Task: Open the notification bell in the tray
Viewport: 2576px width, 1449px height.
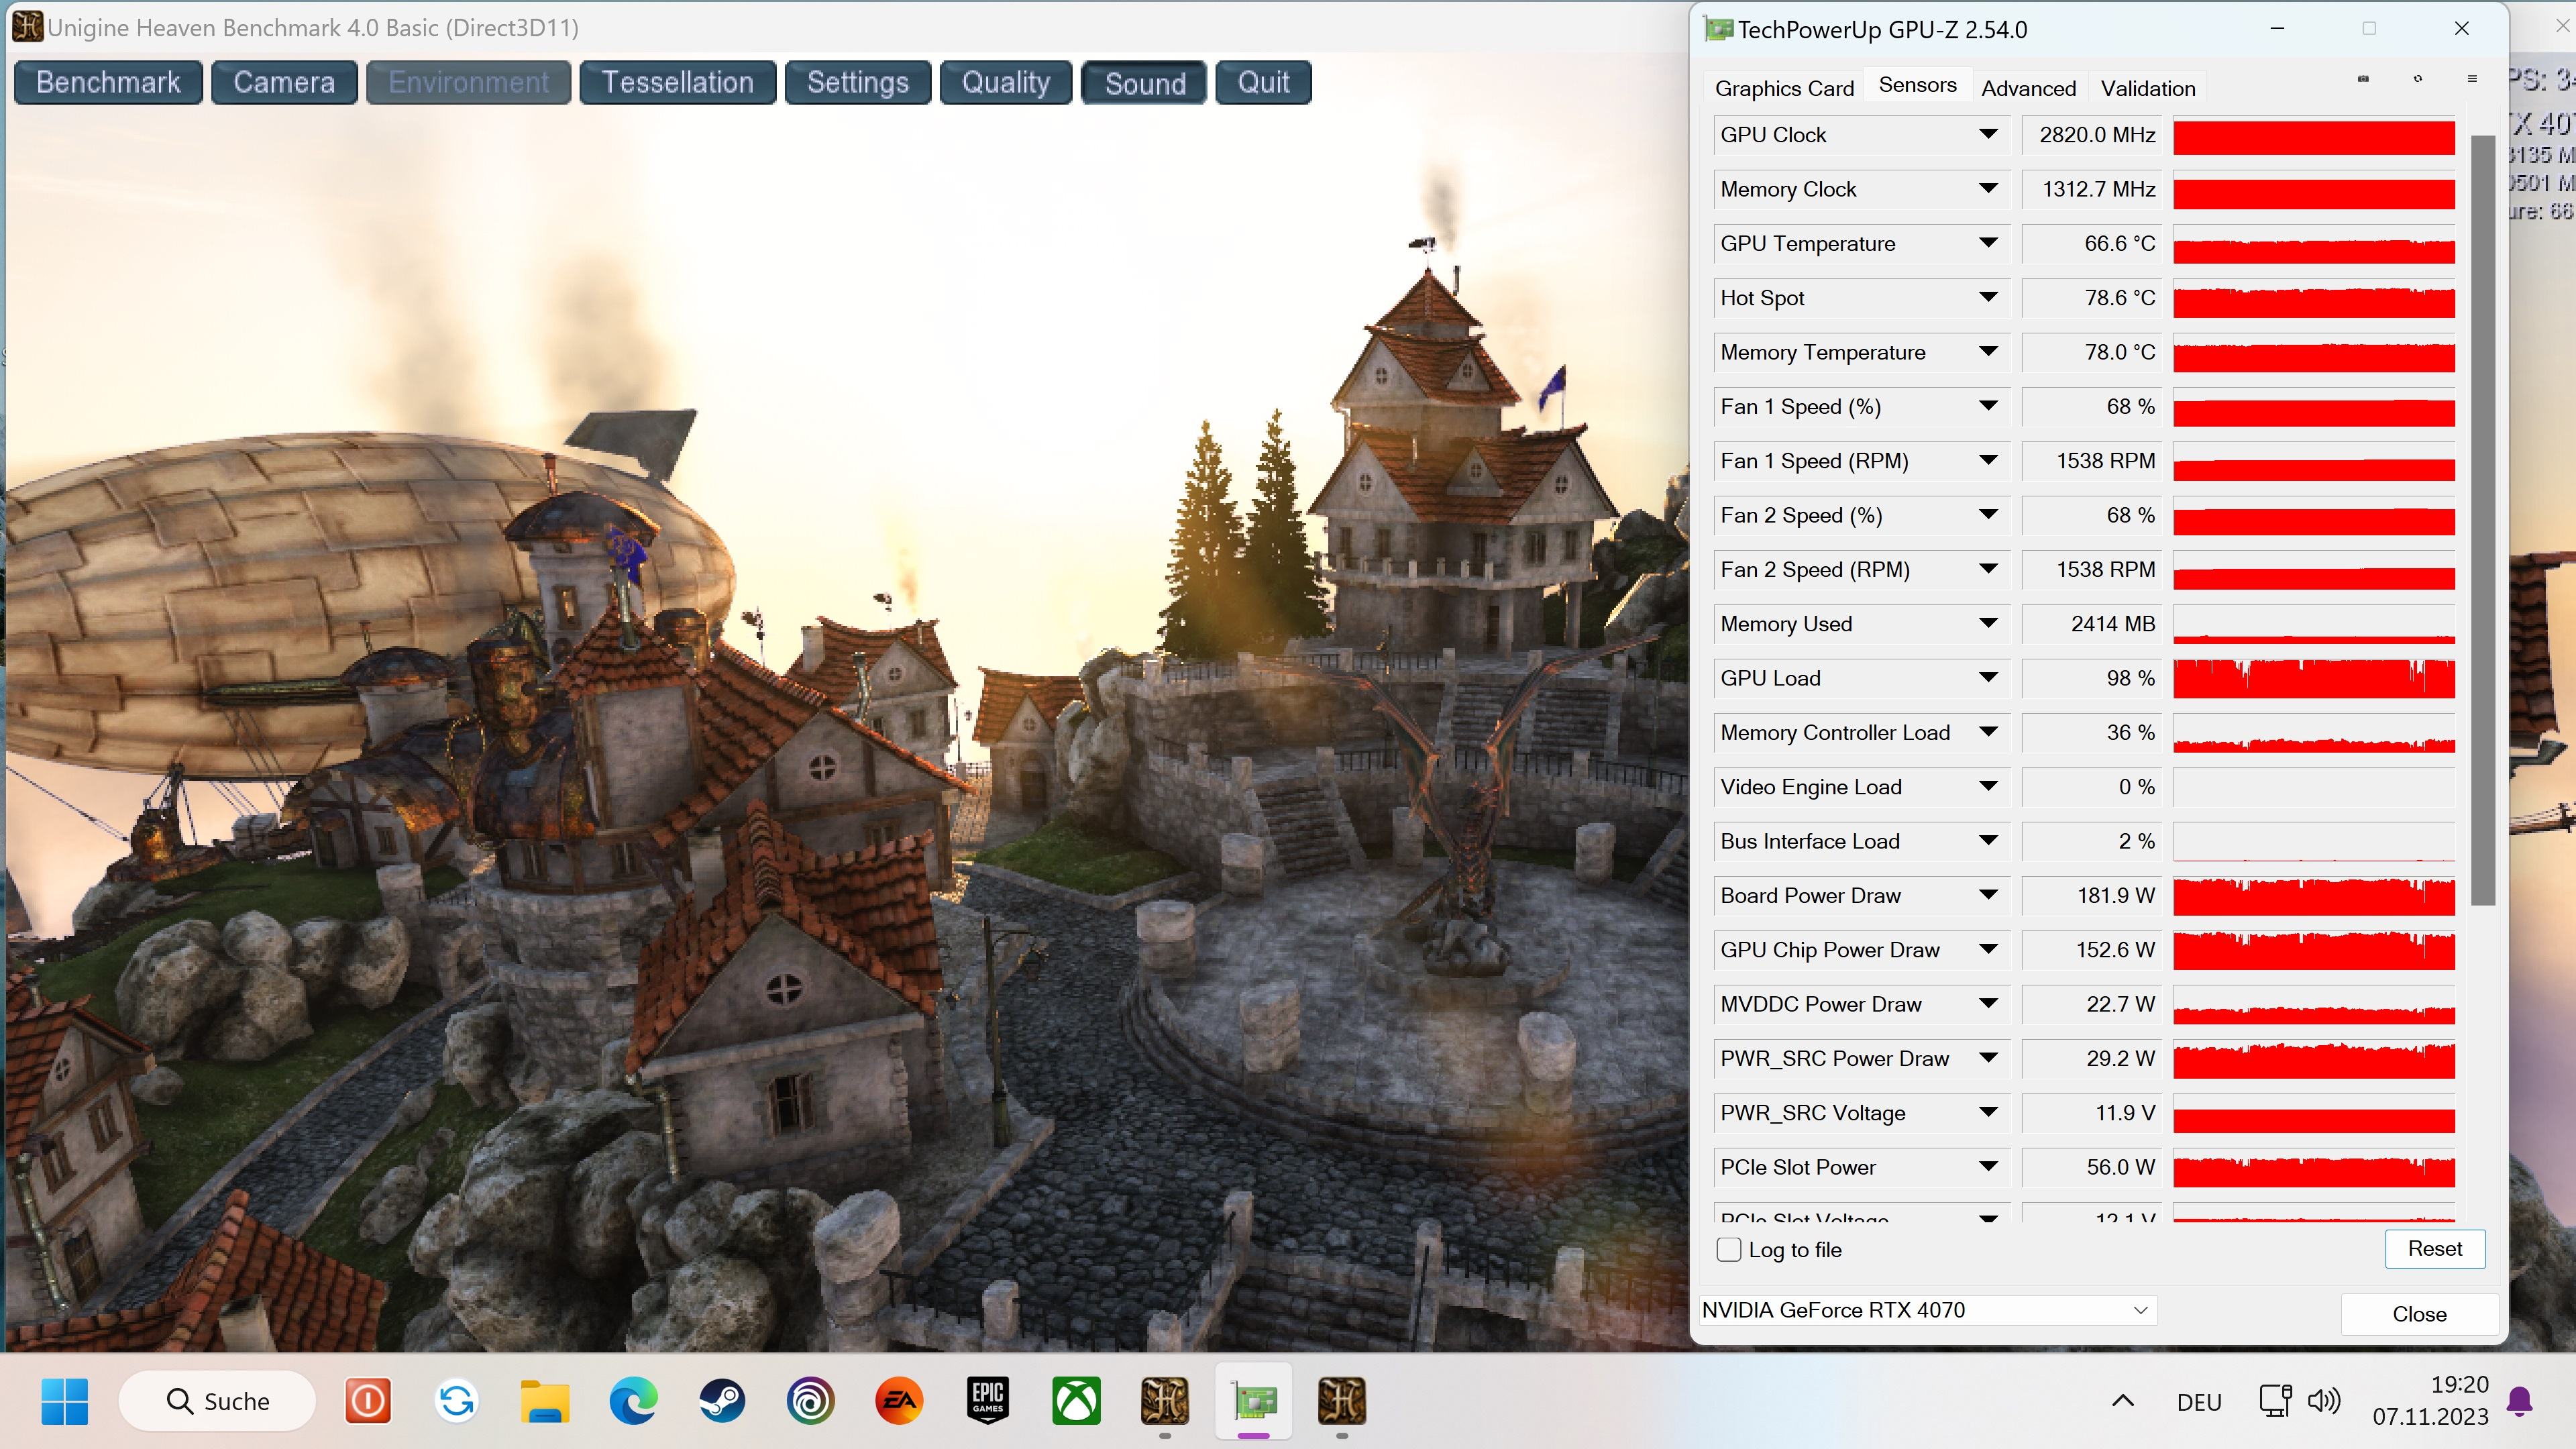Action: coord(2520,1402)
